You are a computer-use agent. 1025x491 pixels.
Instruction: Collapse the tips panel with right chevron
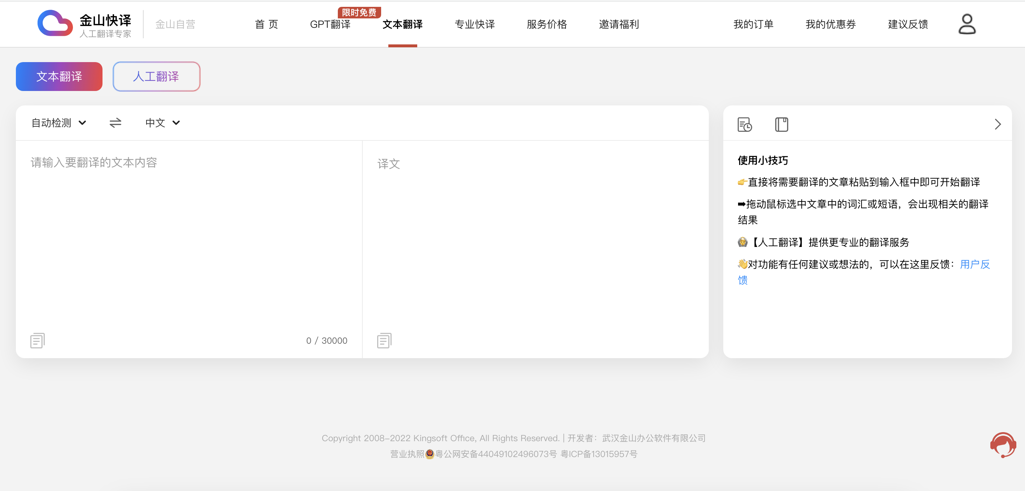coord(998,125)
